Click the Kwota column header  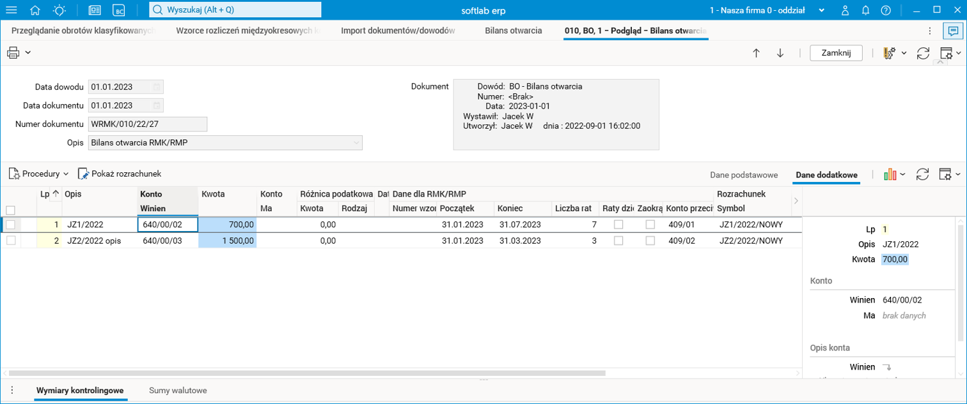tap(226, 194)
